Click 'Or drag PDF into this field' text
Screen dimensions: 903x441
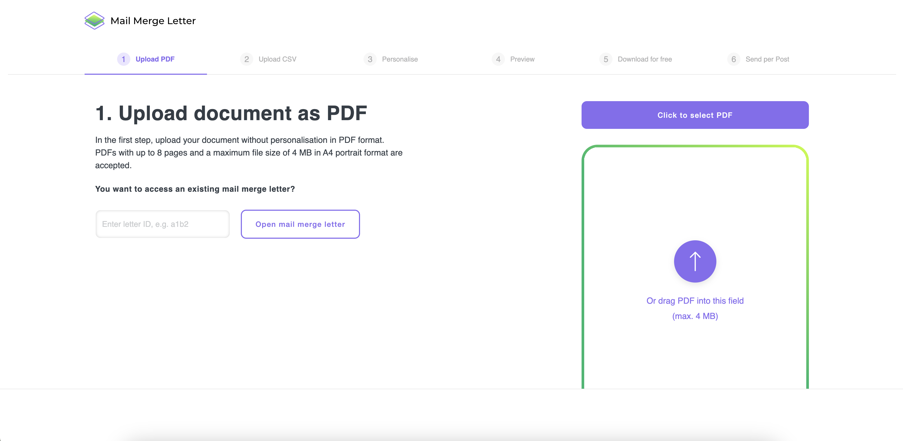click(x=695, y=301)
